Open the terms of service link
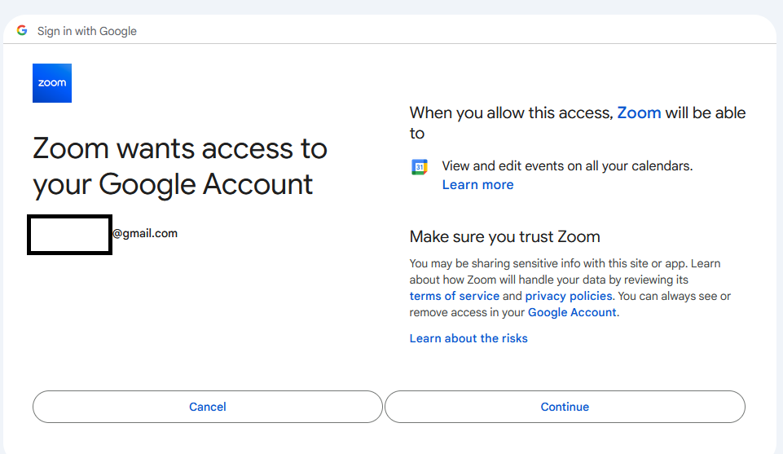 (454, 296)
